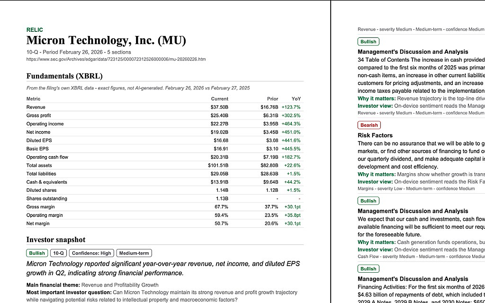Open the SEC archive URL link

pos(116,59)
